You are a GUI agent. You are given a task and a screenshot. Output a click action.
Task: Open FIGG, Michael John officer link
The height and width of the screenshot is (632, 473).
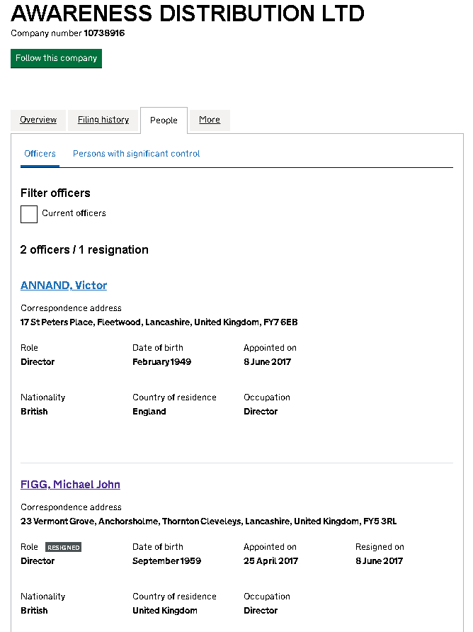coord(70,485)
